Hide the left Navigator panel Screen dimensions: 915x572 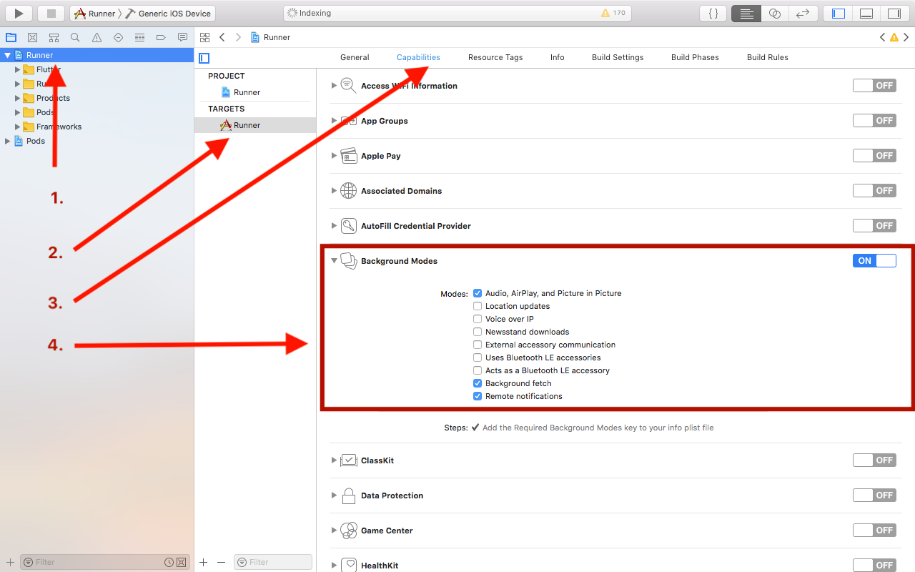click(x=839, y=13)
